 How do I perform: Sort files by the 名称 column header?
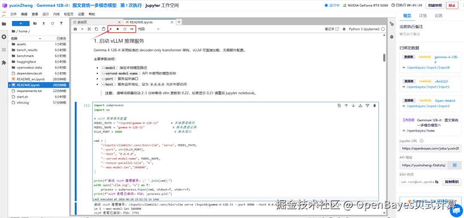pyautogui.click(x=26, y=39)
